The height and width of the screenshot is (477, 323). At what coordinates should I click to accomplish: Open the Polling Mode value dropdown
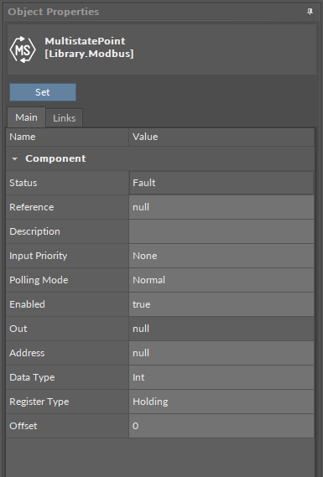point(221,280)
